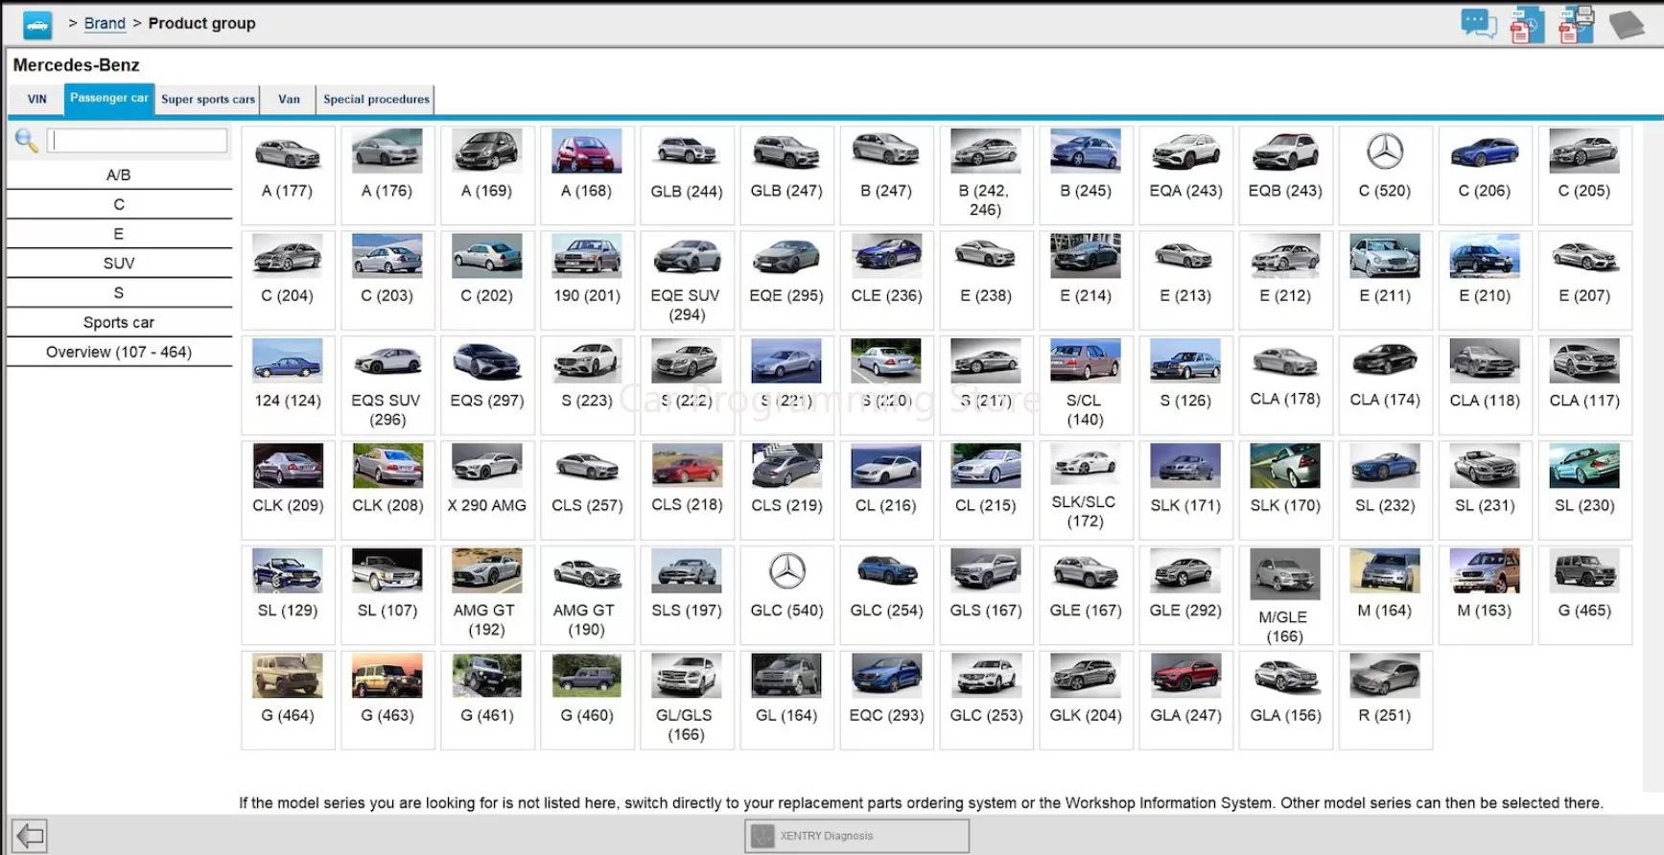
Task: Select the A (177) model tile
Action: [x=288, y=175]
